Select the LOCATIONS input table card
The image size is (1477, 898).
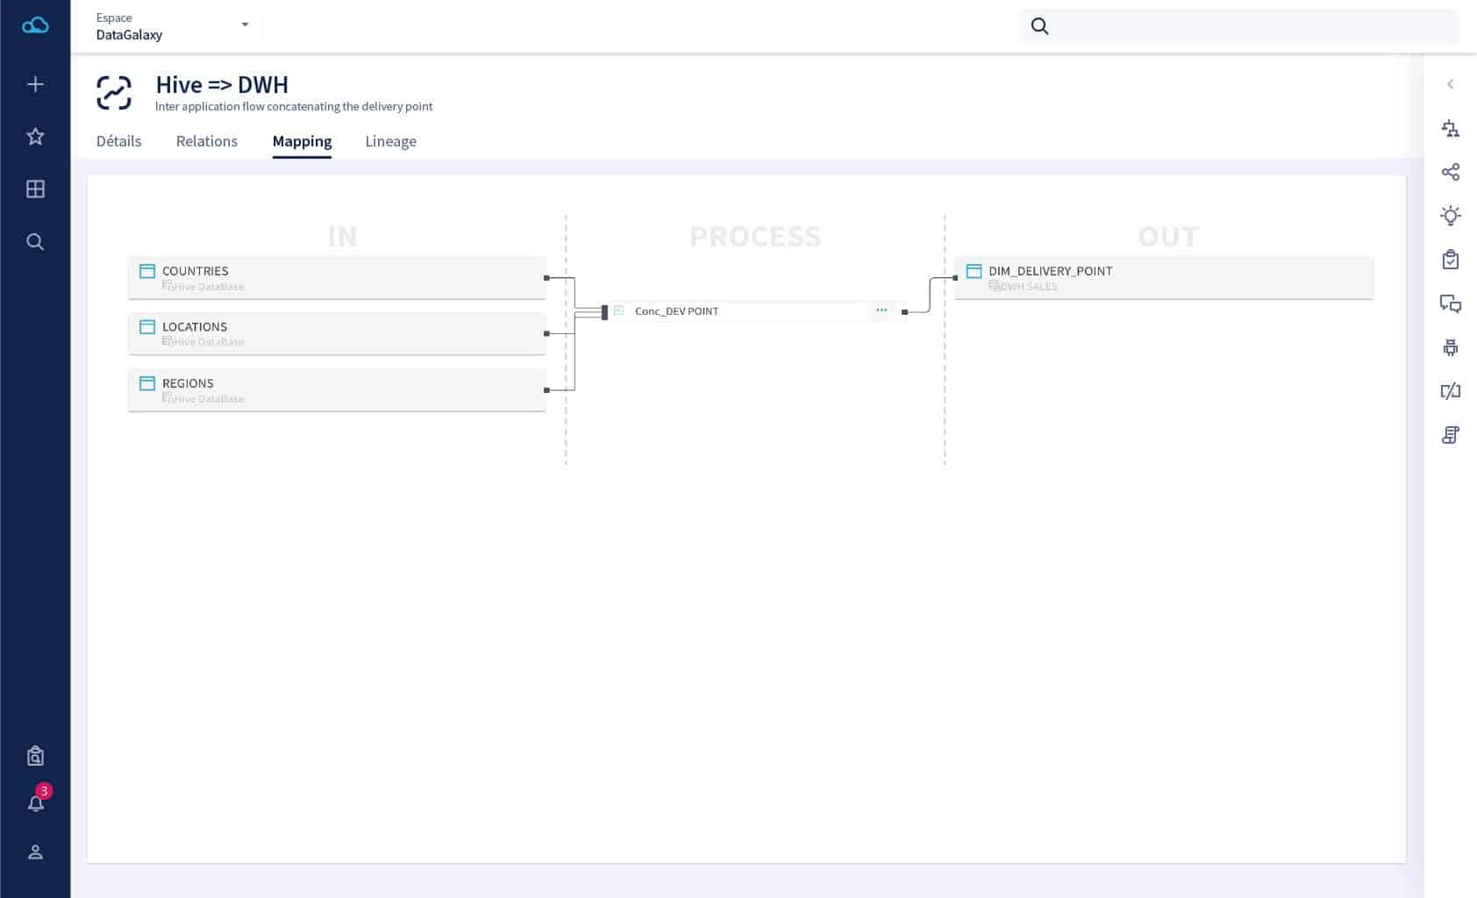[337, 334]
